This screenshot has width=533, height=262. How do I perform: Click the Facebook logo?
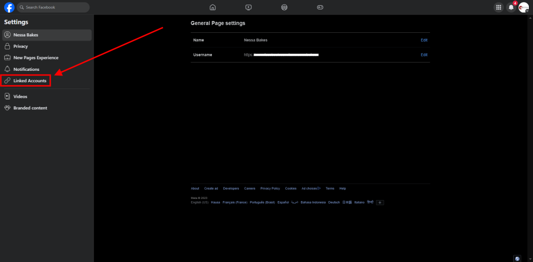point(9,7)
